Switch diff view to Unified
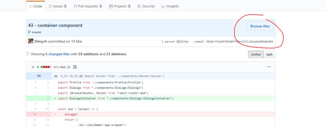 [x=256, y=54]
